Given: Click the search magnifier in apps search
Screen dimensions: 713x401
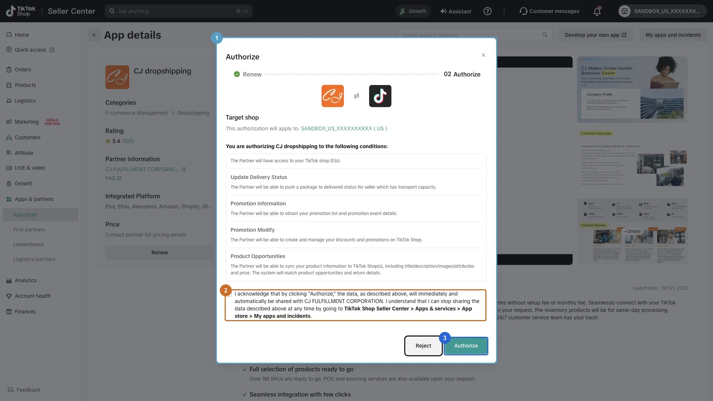Looking at the screenshot, I should pyautogui.click(x=545, y=35).
